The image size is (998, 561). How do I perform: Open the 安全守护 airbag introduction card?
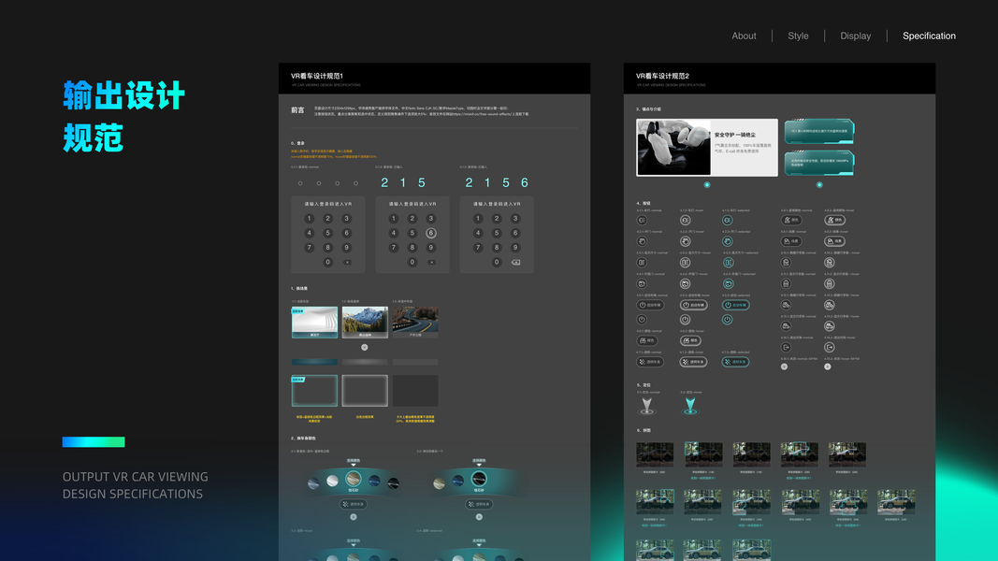(x=706, y=148)
